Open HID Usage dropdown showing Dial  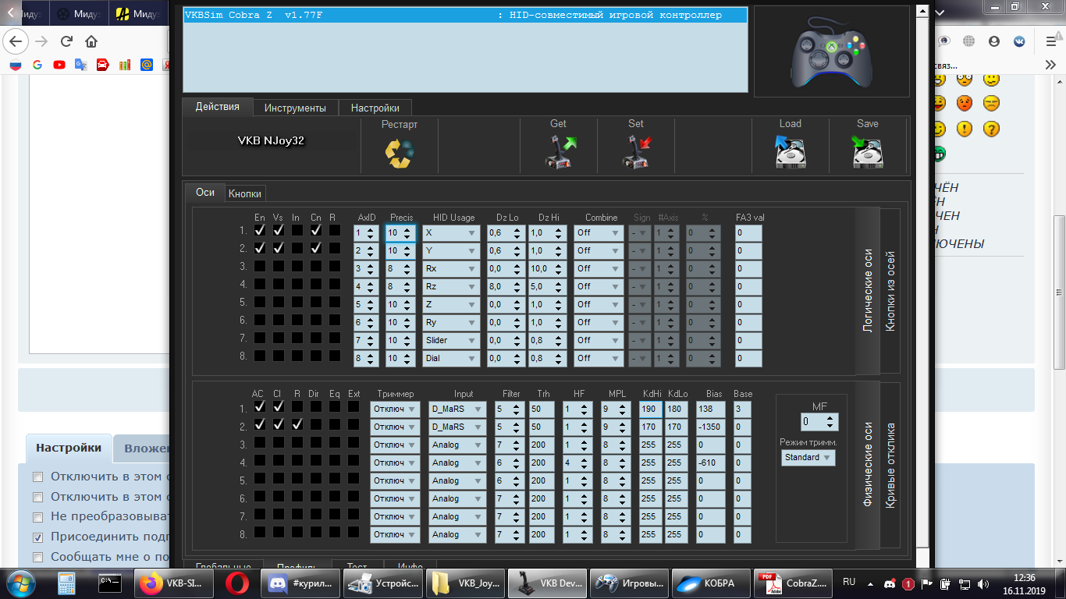[x=451, y=359]
